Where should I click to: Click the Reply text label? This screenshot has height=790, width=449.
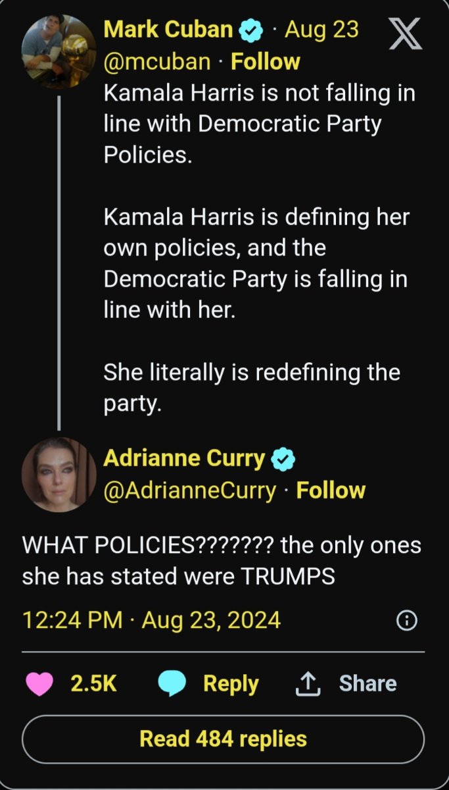click(231, 683)
